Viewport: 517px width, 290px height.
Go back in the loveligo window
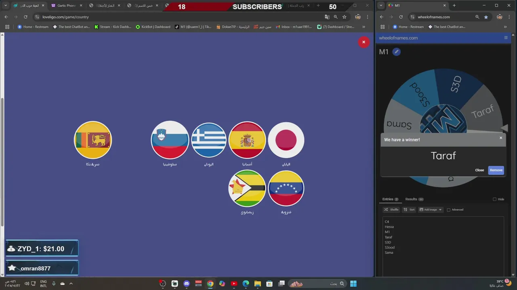6,17
